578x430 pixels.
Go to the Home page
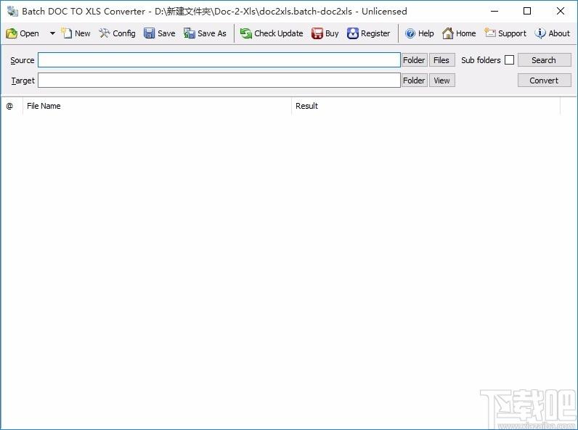tap(459, 33)
